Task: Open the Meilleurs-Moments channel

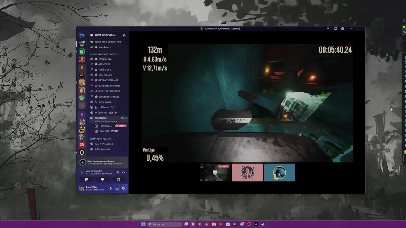Action: [x=108, y=86]
